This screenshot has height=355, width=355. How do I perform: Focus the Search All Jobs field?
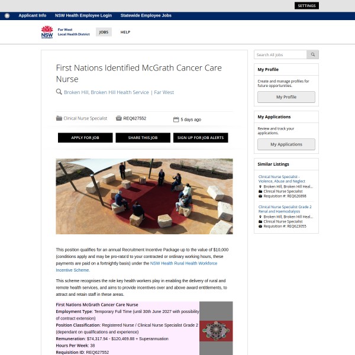point(280,54)
